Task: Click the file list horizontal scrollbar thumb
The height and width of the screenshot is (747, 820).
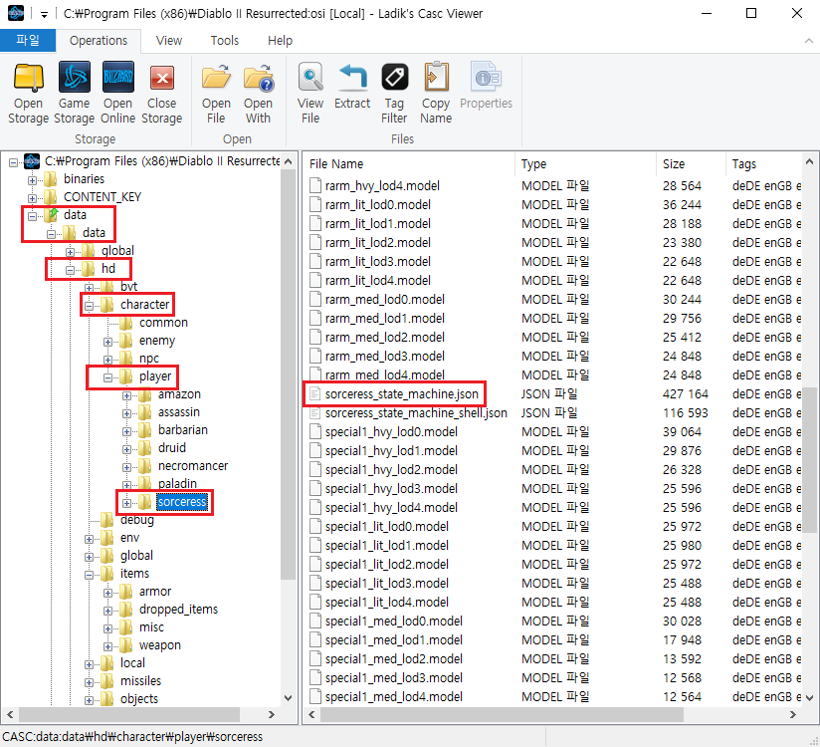Action: point(502,714)
